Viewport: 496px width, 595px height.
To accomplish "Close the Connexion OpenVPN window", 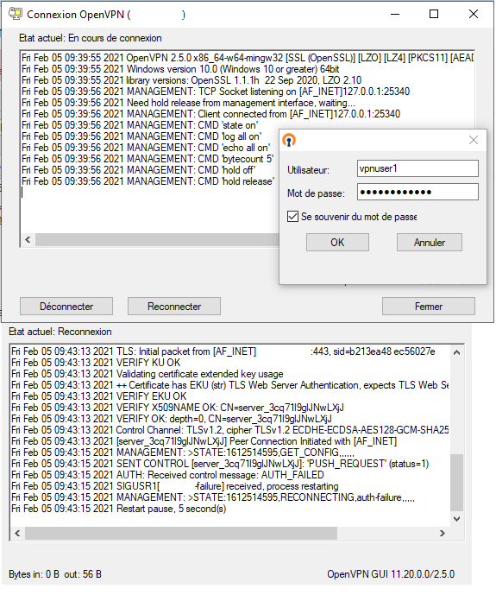I will [474, 15].
